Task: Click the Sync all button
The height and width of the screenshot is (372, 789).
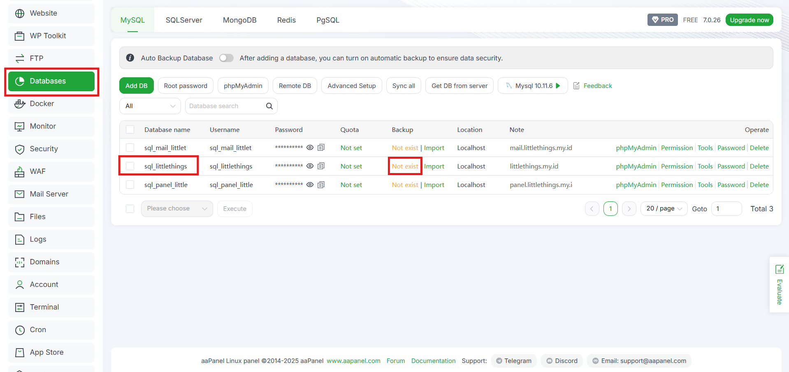Action: point(404,85)
